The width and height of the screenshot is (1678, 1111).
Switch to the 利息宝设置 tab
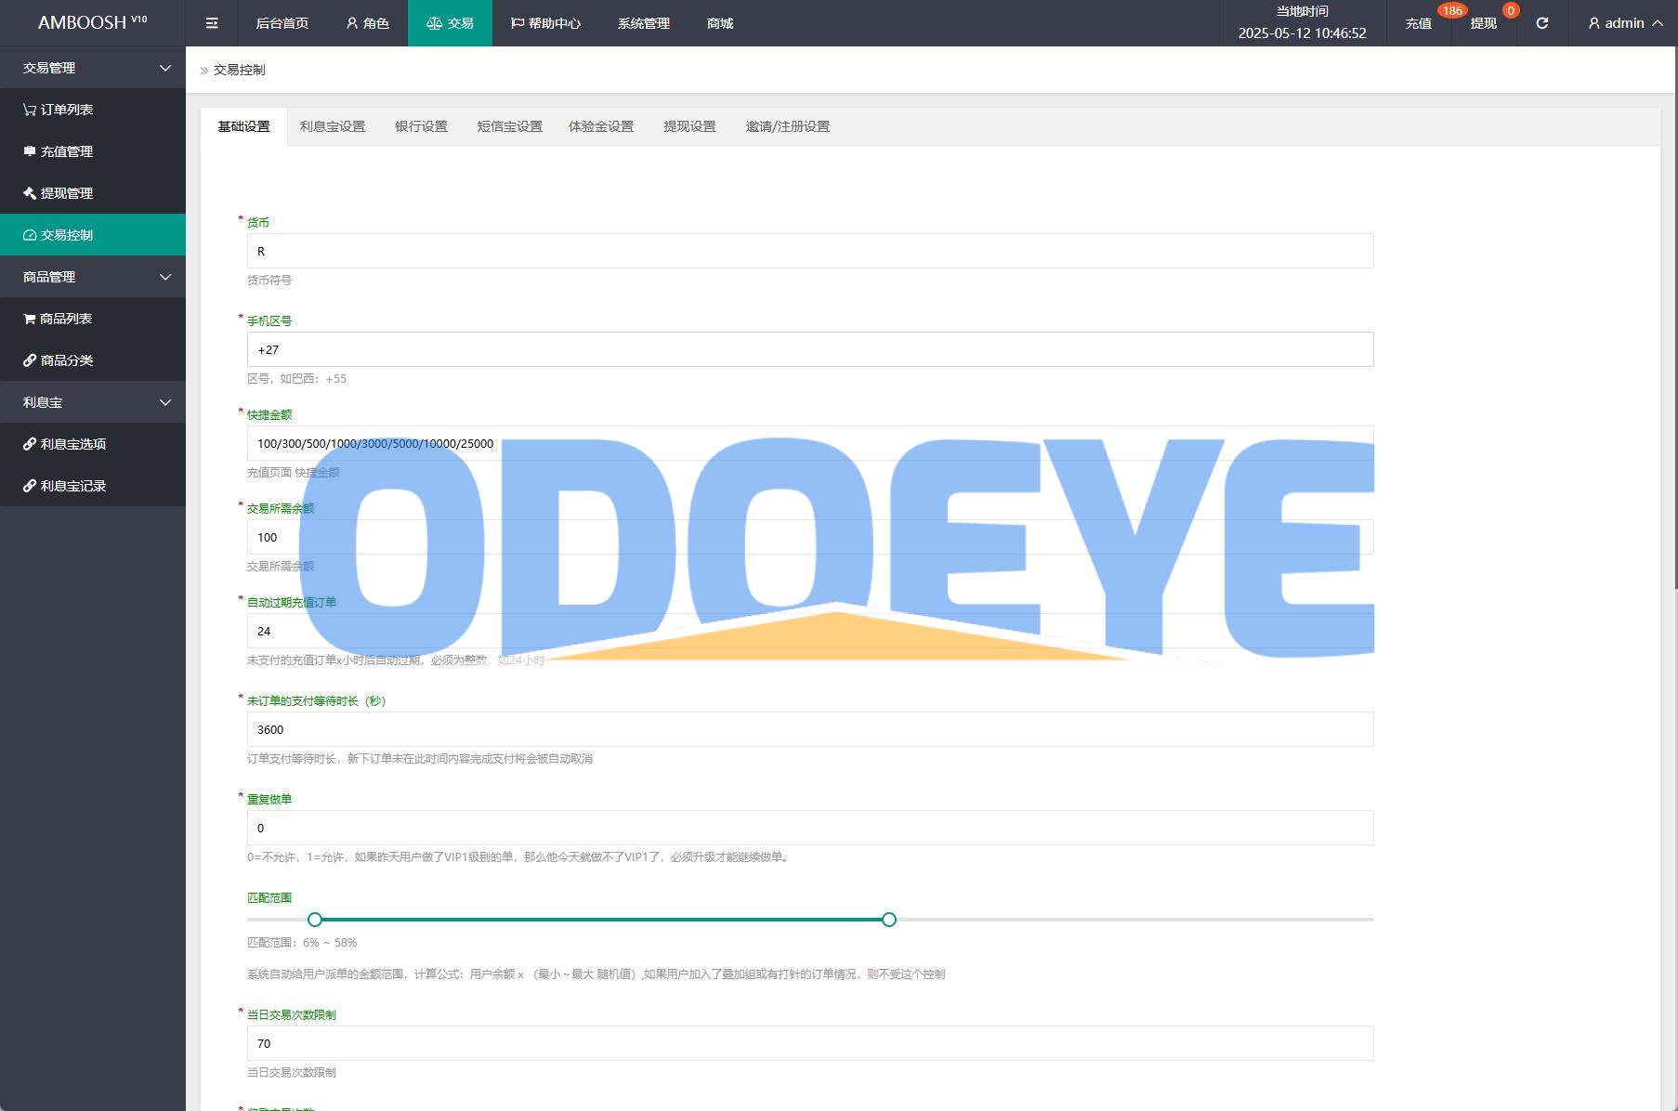click(333, 126)
